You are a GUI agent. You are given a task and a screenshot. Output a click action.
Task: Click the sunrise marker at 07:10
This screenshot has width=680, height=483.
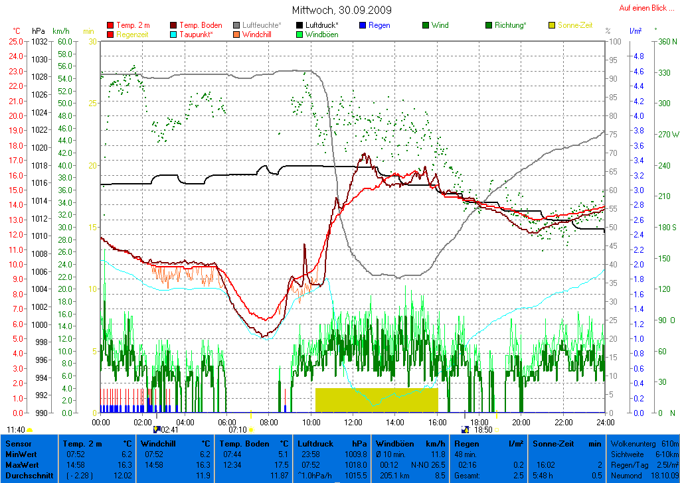click(251, 430)
